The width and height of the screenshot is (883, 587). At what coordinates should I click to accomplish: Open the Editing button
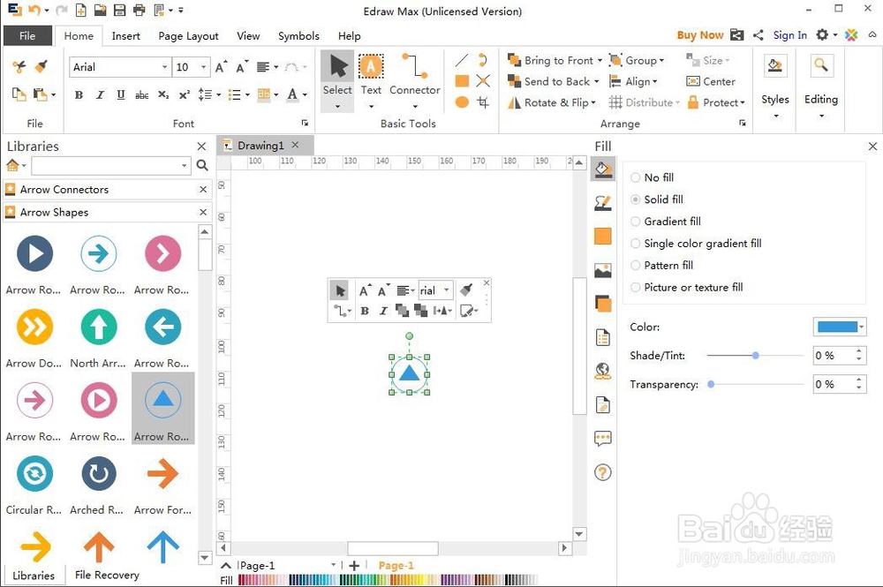click(820, 87)
